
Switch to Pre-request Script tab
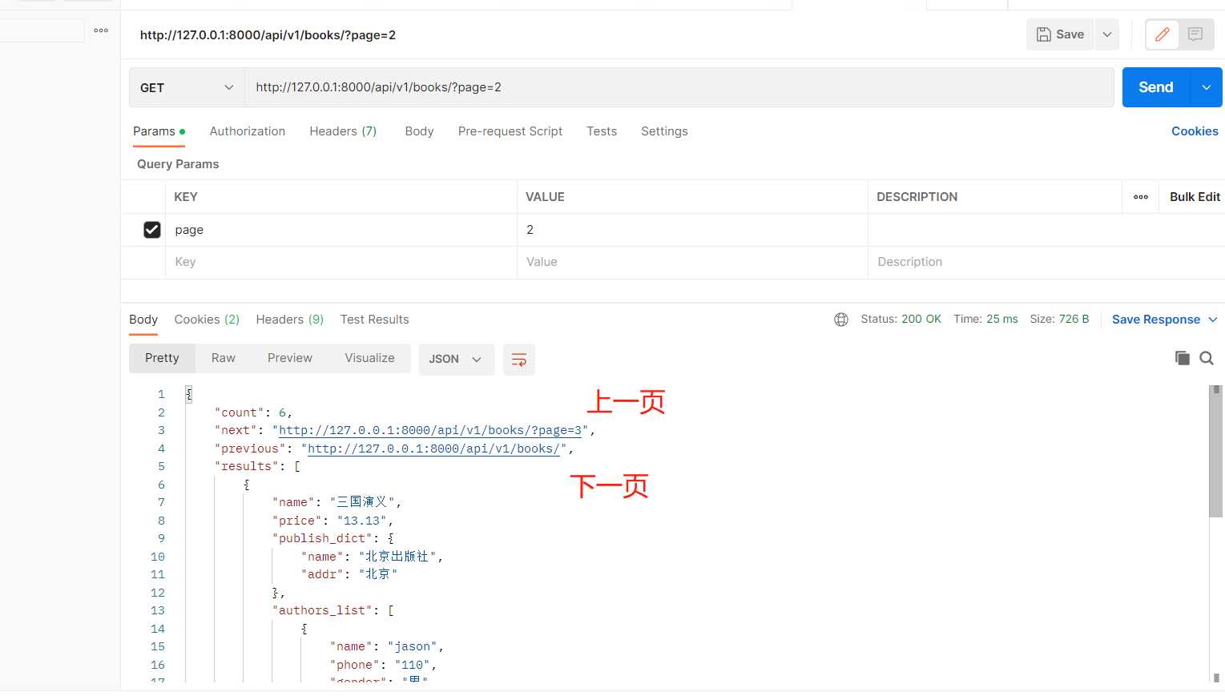[x=510, y=131]
